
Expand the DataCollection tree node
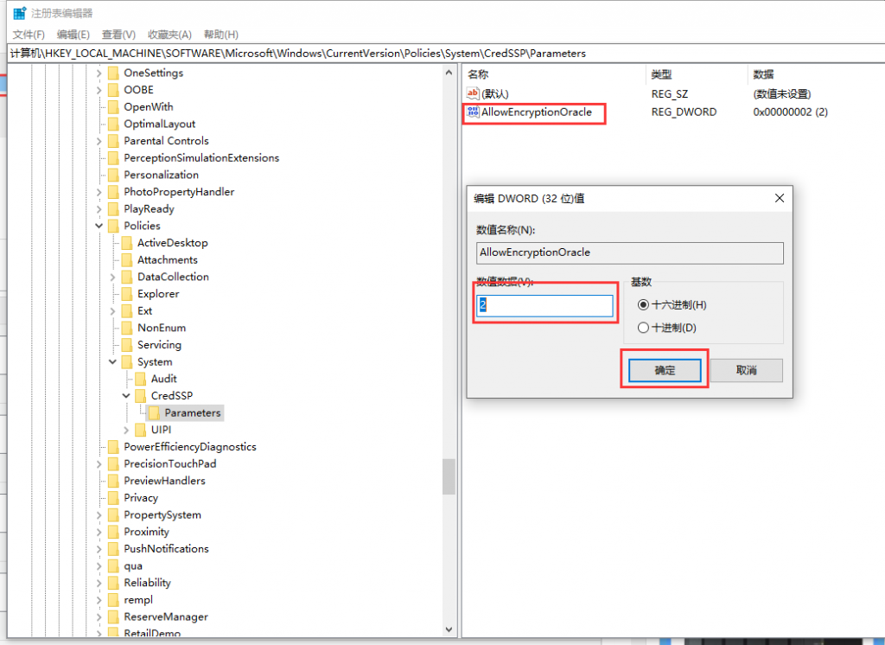[113, 278]
